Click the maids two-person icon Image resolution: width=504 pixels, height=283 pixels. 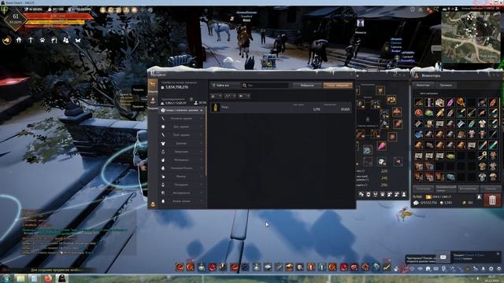tap(66, 40)
